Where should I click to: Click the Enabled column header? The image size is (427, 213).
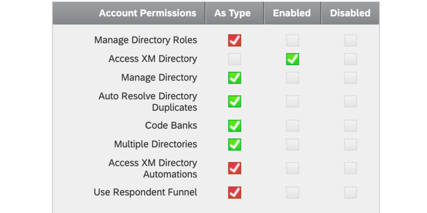(292, 13)
